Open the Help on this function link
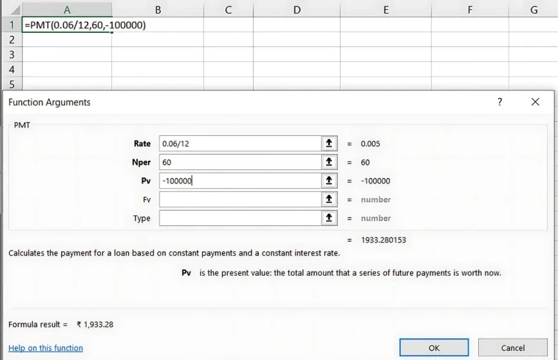The width and height of the screenshot is (558, 360). click(46, 348)
